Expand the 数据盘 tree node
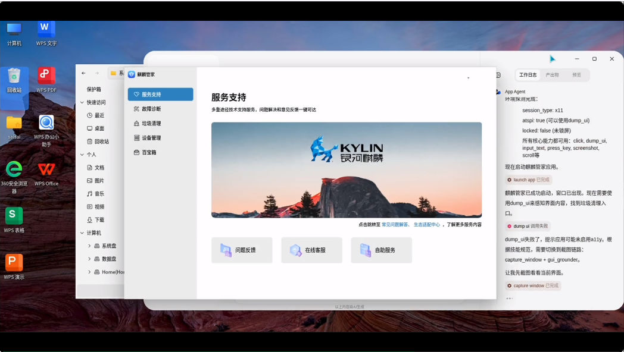The height and width of the screenshot is (352, 624). point(89,259)
